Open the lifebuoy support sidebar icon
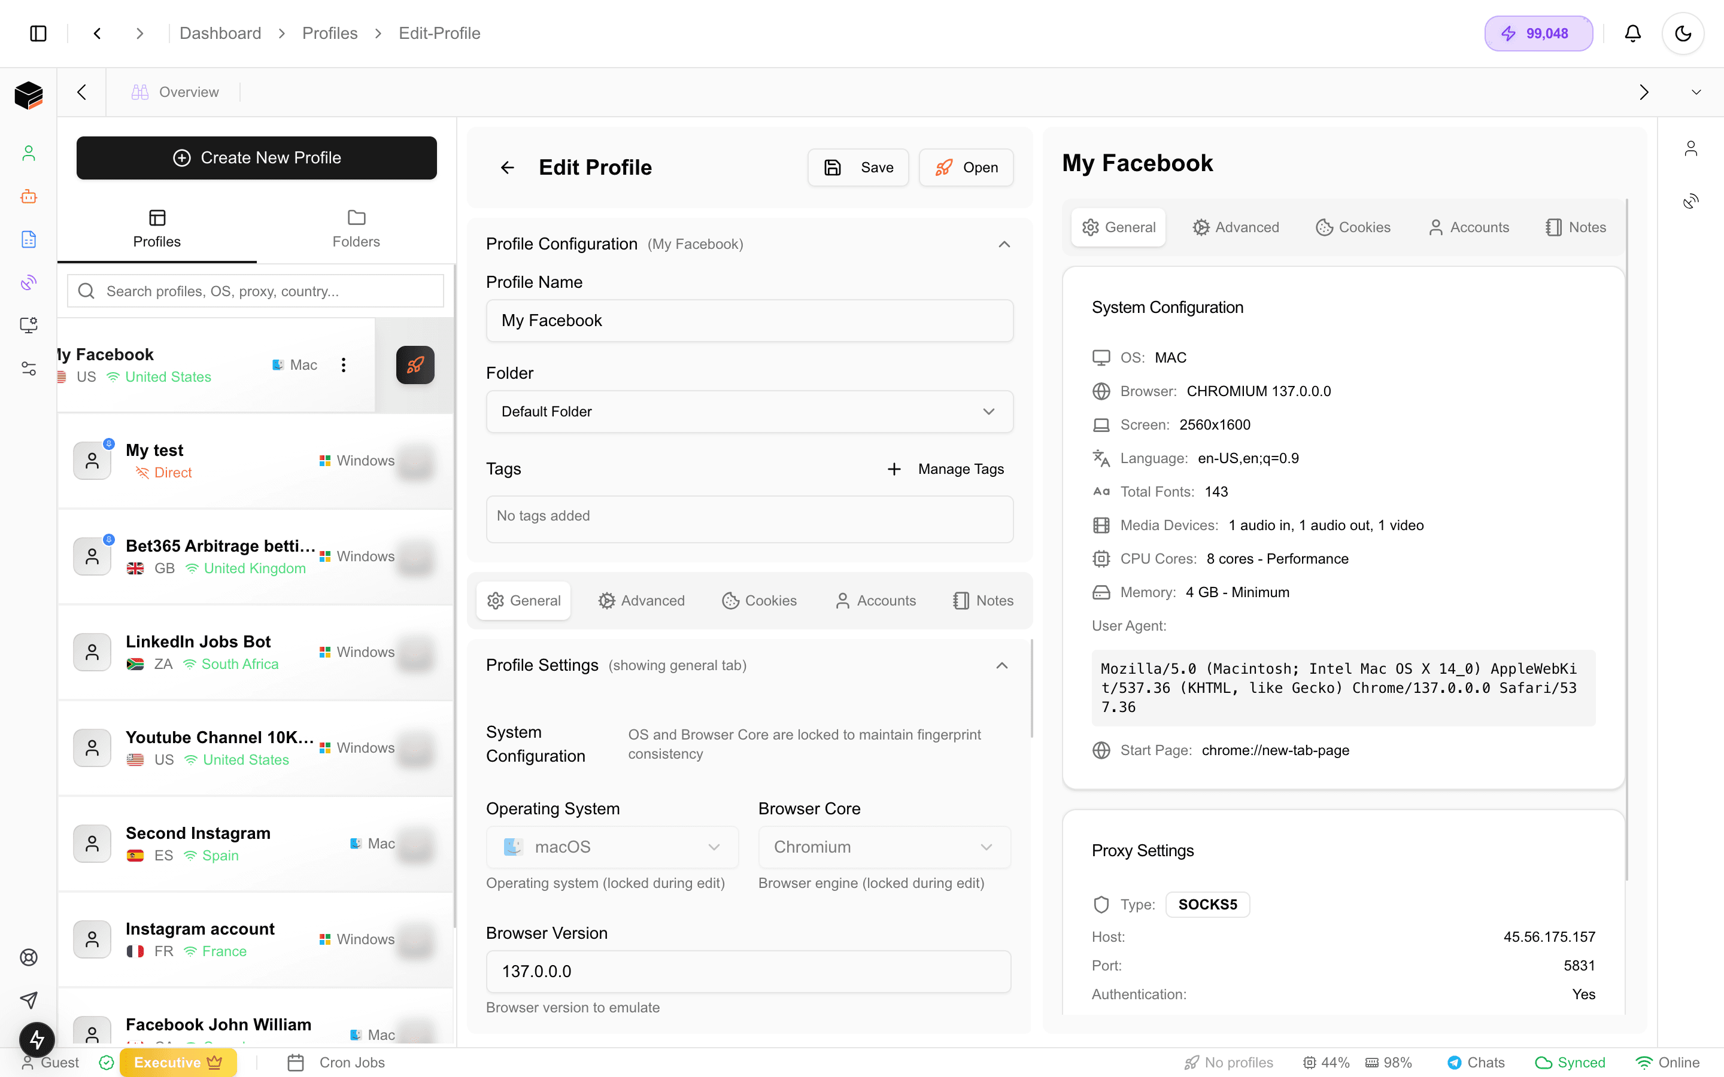This screenshot has height=1077, width=1724. click(29, 957)
